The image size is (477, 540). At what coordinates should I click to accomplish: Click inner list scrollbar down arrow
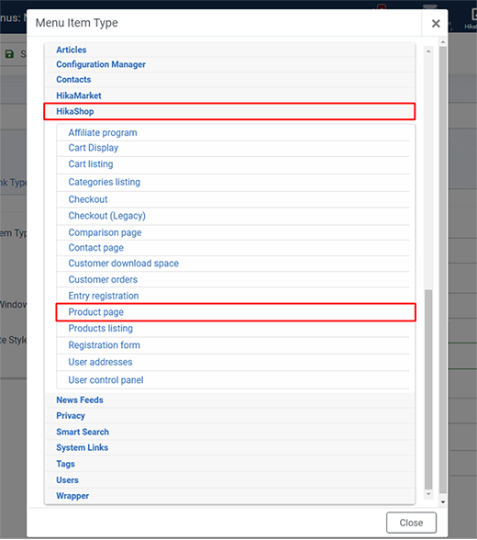(x=428, y=494)
